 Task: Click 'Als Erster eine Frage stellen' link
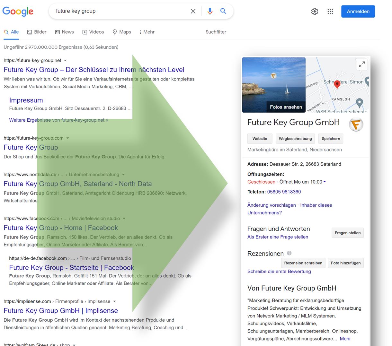point(278,237)
